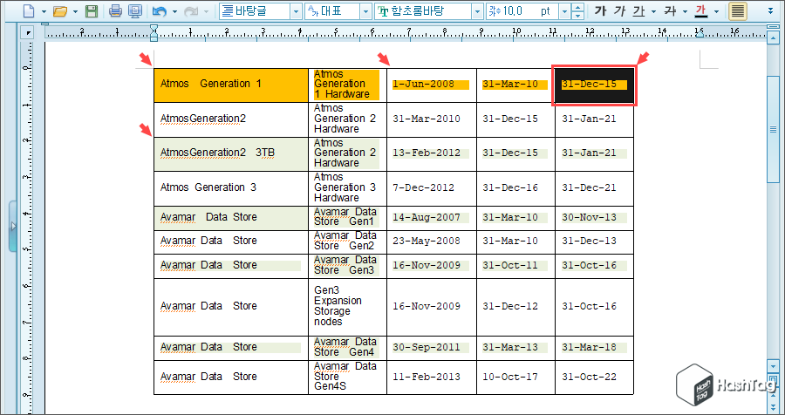Click the 대표 language selector box
Image resolution: width=785 pixels, height=415 pixels.
[x=332, y=11]
